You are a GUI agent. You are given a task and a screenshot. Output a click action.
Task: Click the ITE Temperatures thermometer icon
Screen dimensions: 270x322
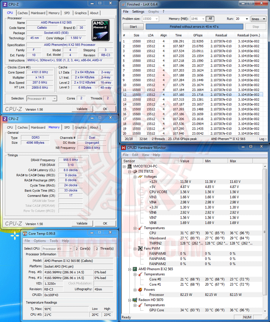pos(140,228)
